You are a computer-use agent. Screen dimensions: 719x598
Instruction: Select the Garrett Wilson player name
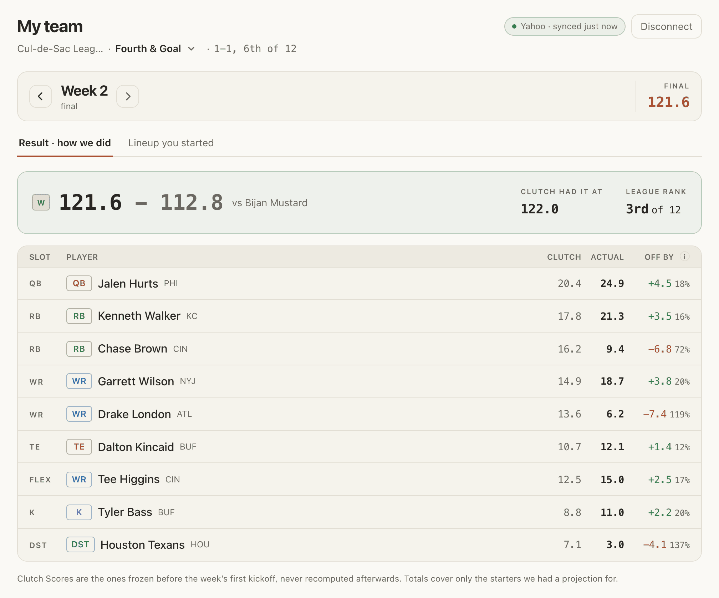(x=136, y=381)
